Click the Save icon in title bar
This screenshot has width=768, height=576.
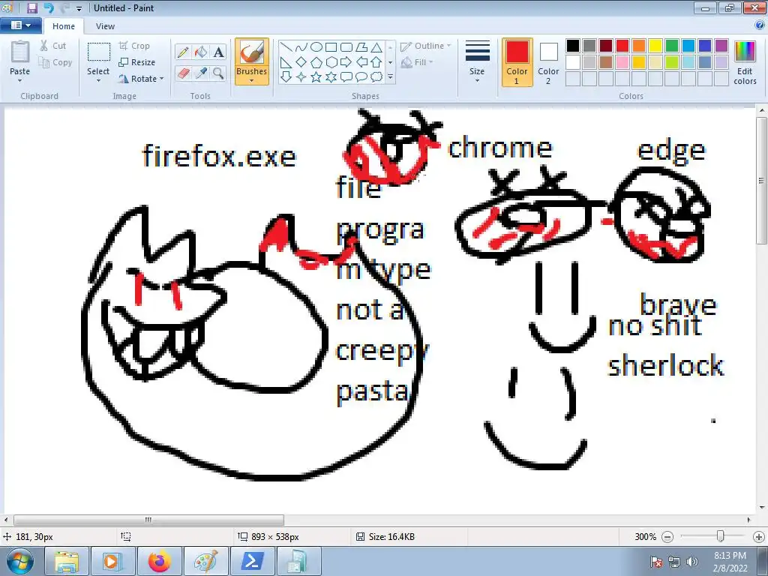(31, 7)
